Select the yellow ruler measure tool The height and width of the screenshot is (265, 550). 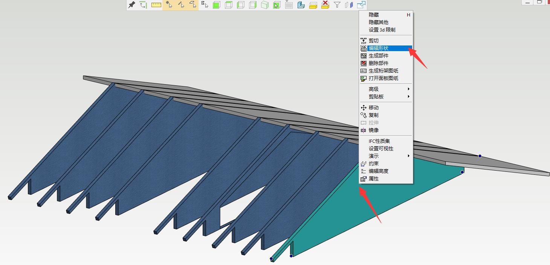click(x=156, y=5)
